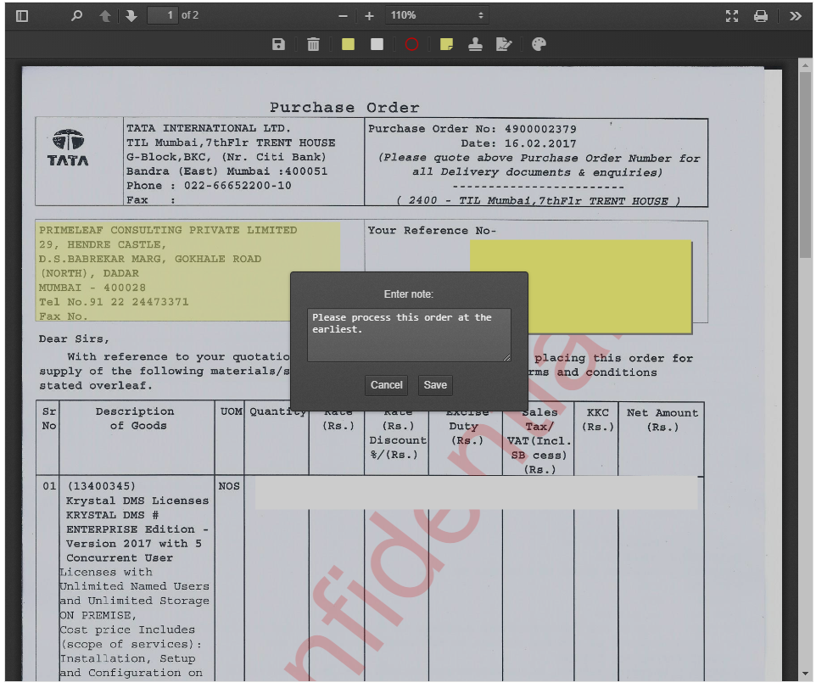
Task: Select the white redaction rectangle tool
Action: [377, 44]
